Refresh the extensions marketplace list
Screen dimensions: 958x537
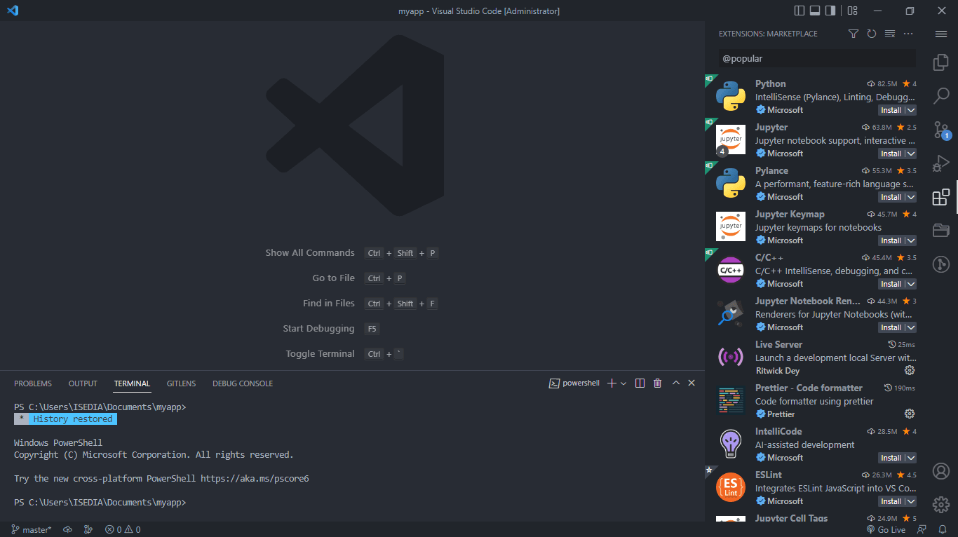pyautogui.click(x=871, y=34)
